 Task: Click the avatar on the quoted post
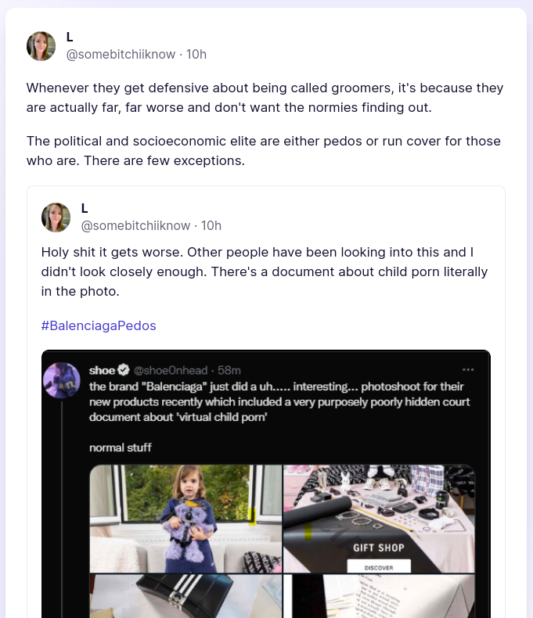pos(56,217)
